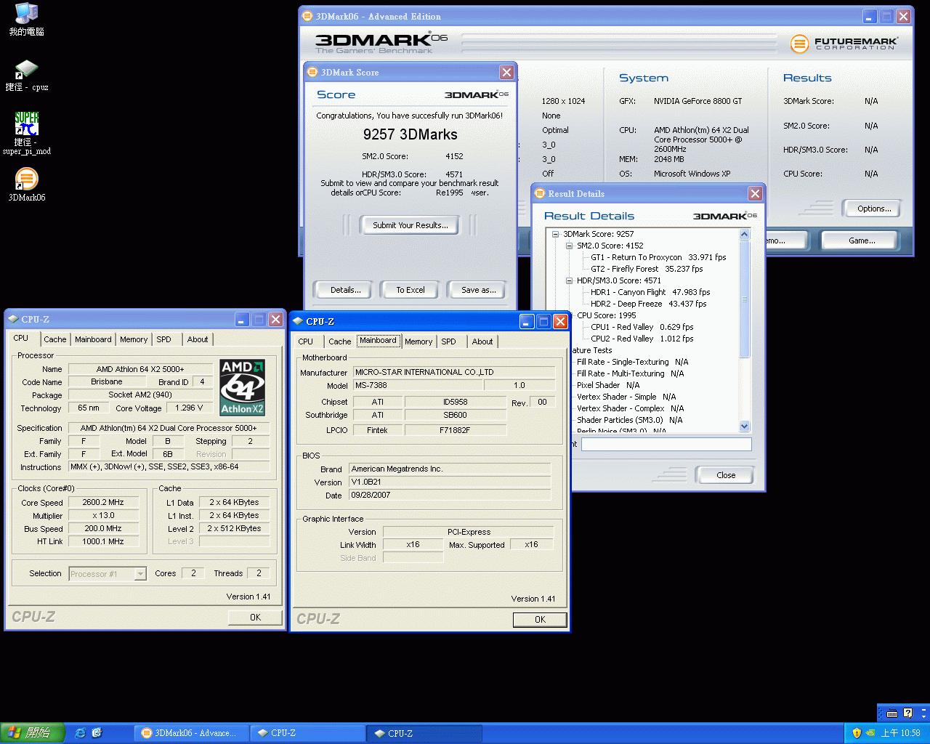
Task: Click Close in Result Details window
Action: click(x=726, y=475)
